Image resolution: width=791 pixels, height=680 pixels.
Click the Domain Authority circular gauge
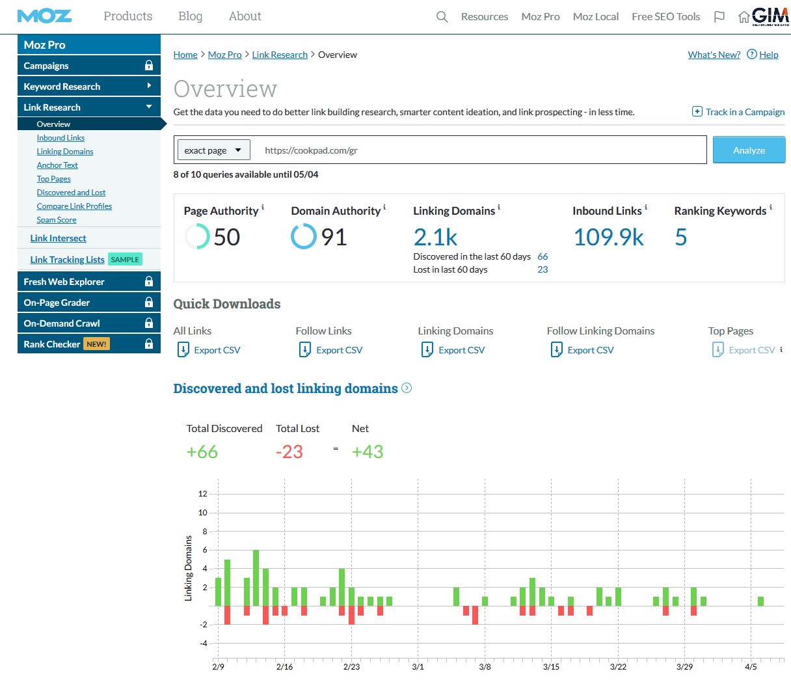pos(304,236)
